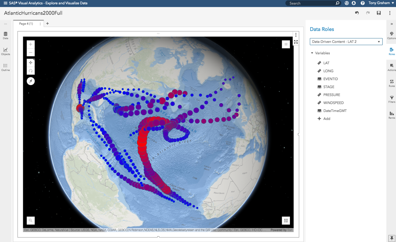Open the Ranks pane
396x242 pixels.
[391, 115]
